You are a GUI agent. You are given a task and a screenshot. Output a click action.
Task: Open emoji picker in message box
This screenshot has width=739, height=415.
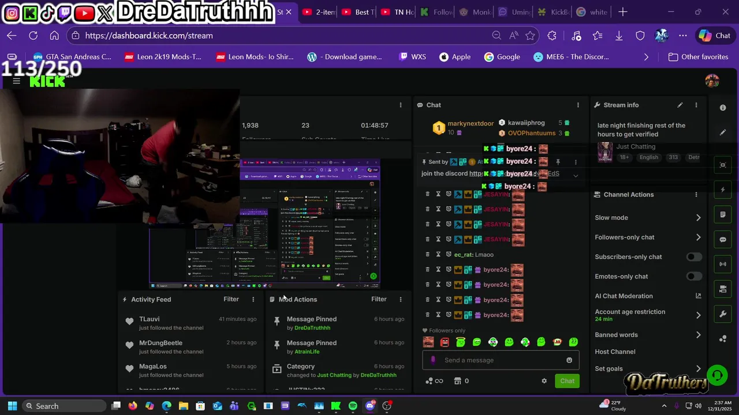point(569,360)
